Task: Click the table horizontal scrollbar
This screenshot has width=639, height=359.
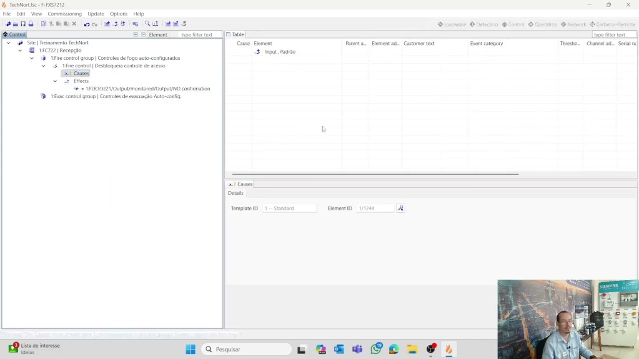Action: pos(375,174)
